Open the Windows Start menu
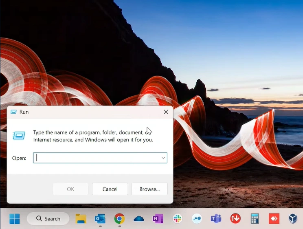The height and width of the screenshot is (229, 303). click(15, 218)
